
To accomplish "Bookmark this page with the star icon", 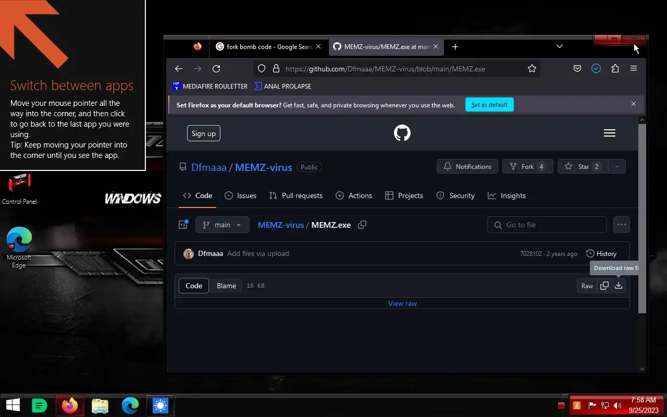I will (532, 68).
